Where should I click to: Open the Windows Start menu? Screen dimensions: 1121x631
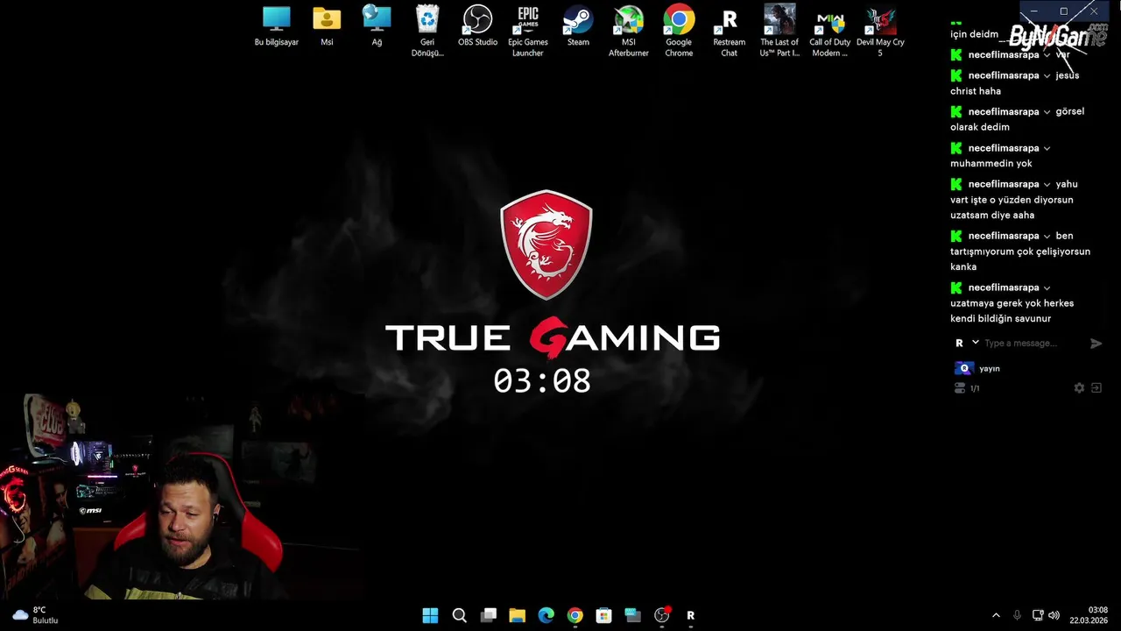tap(430, 615)
